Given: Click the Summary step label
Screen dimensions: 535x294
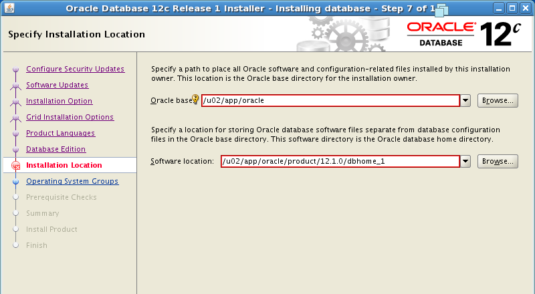Looking at the screenshot, I should point(43,213).
